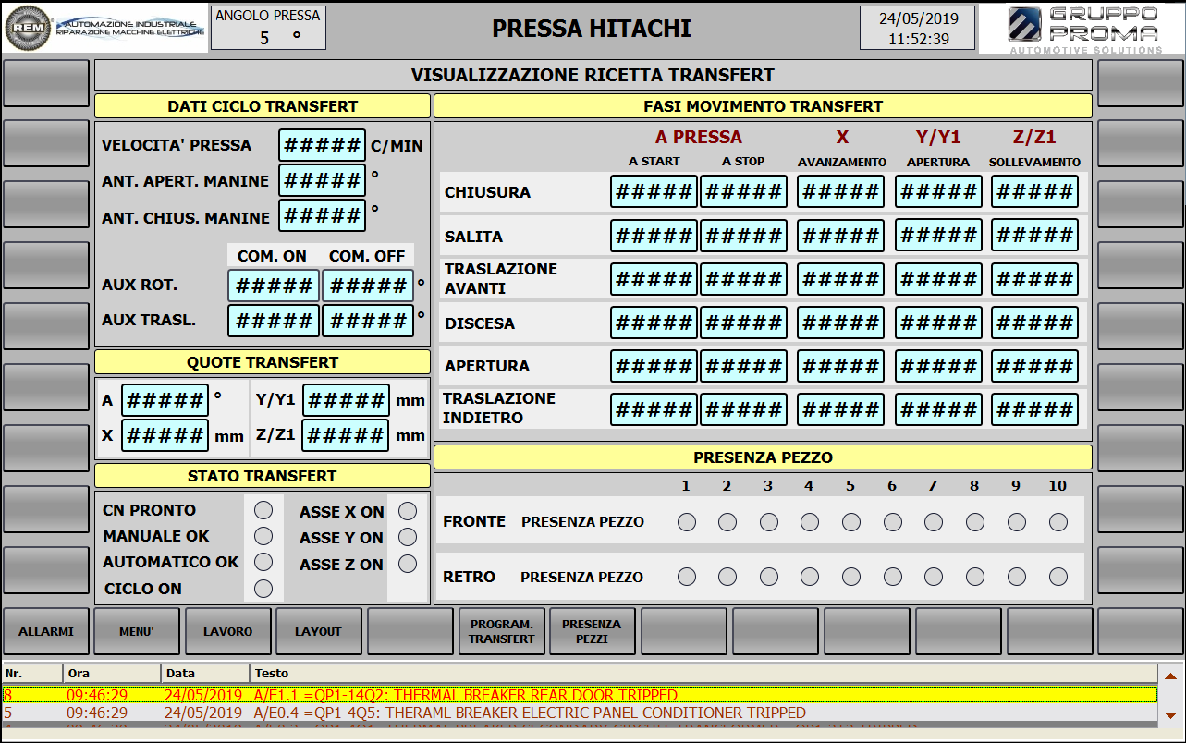Screen dimensions: 1186x743
Task: Click RETRO presence indicator number 1
Action: pos(687,577)
